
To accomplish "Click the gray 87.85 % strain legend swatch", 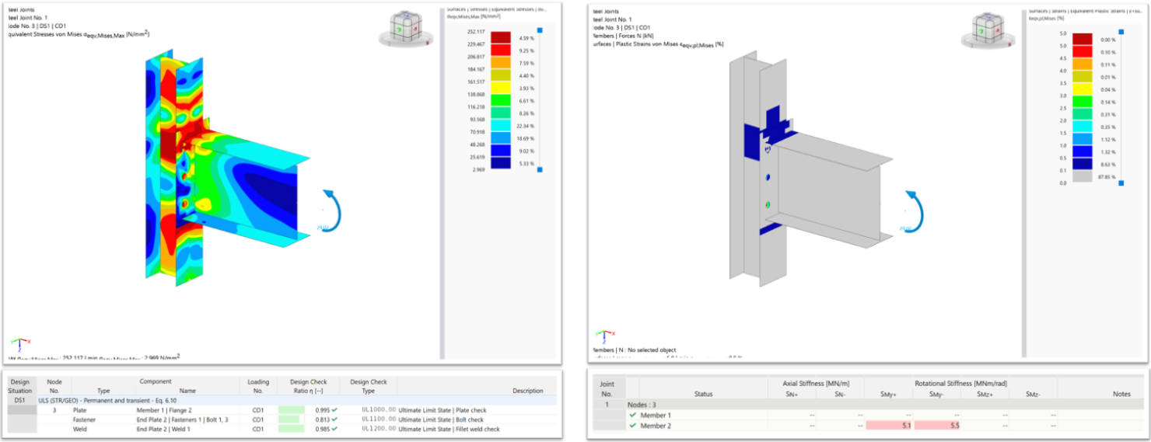I will pyautogui.click(x=1083, y=177).
